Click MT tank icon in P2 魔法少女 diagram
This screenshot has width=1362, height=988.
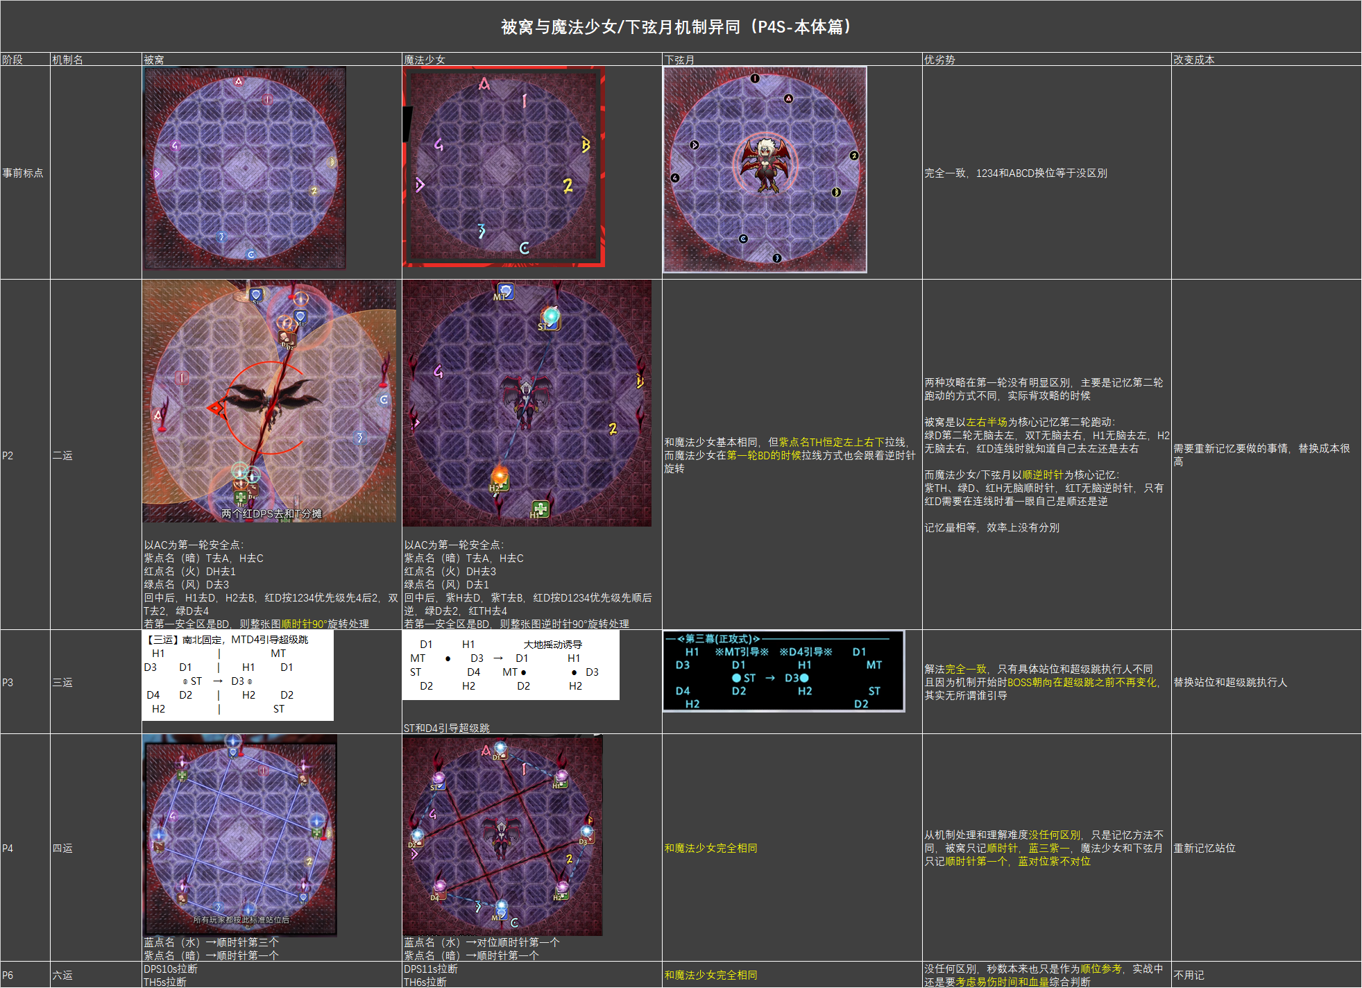[x=504, y=291]
